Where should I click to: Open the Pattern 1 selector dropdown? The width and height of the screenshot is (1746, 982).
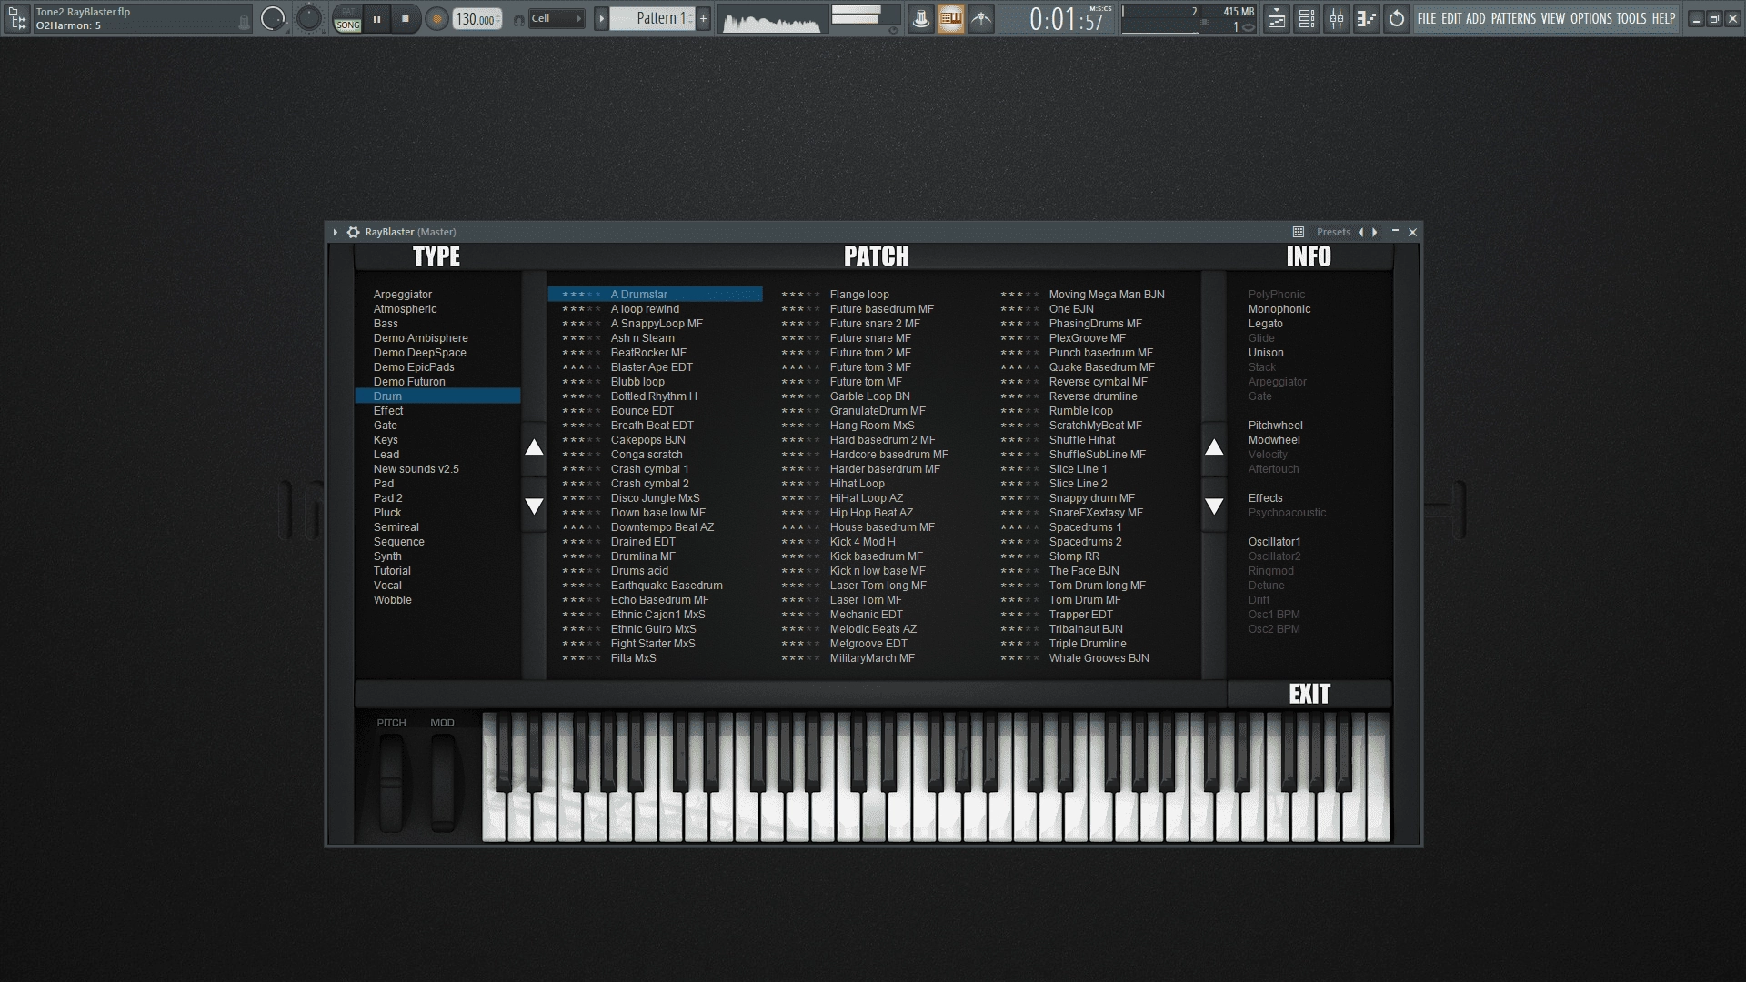[652, 18]
